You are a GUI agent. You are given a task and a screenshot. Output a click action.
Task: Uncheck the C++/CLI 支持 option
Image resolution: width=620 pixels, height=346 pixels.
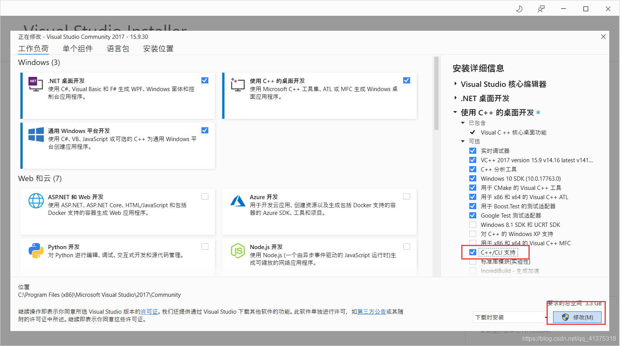tap(472, 252)
